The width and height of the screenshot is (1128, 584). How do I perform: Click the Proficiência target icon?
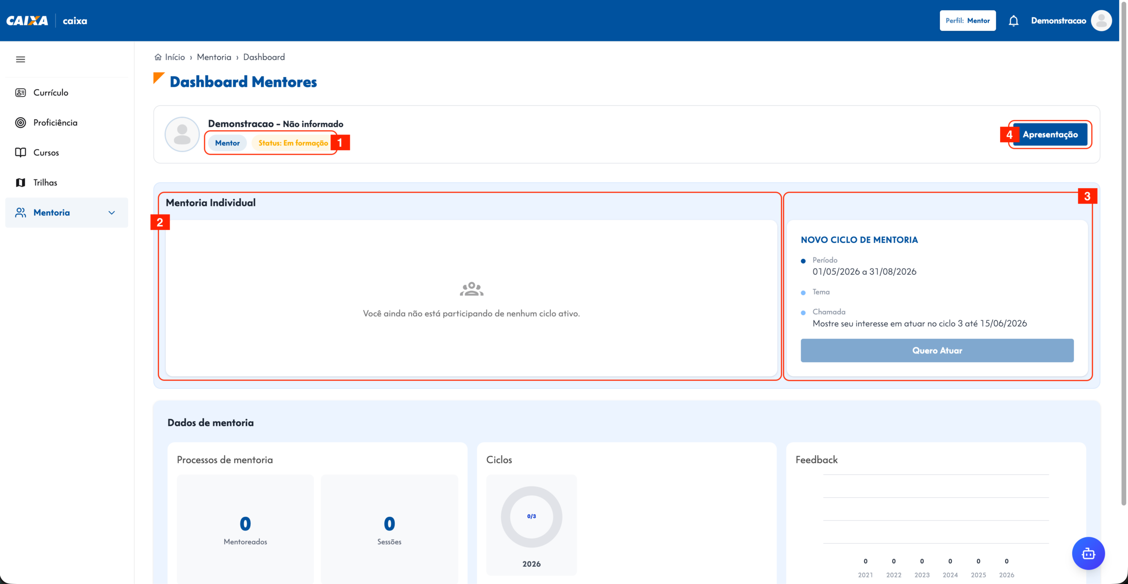tap(20, 123)
